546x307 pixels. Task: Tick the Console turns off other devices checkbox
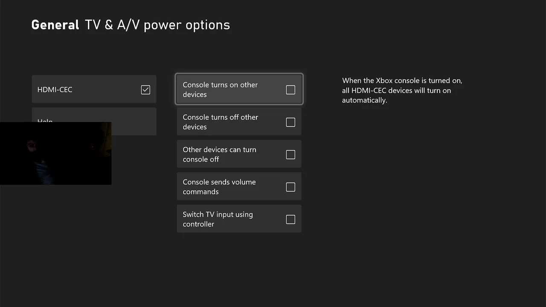click(x=290, y=122)
